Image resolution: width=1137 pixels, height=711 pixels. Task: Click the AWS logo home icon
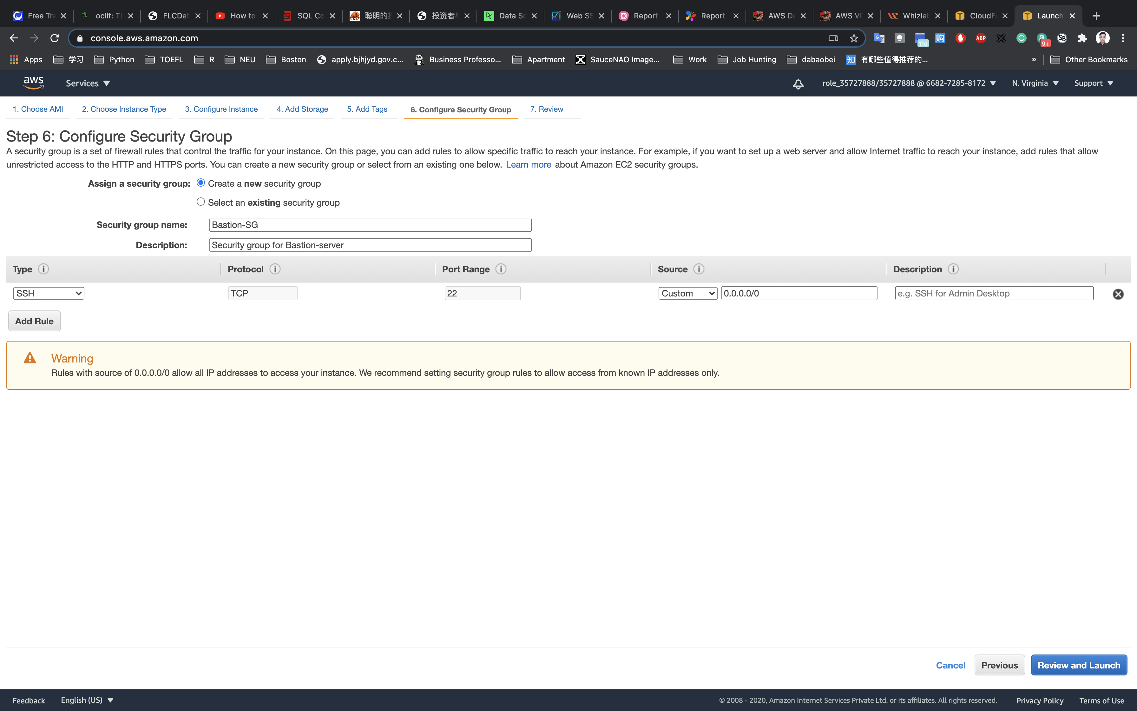coord(33,83)
